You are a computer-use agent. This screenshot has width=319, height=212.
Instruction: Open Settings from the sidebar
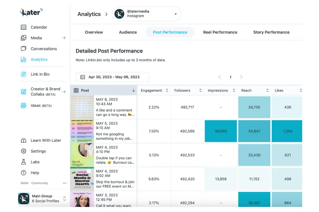pos(38,151)
